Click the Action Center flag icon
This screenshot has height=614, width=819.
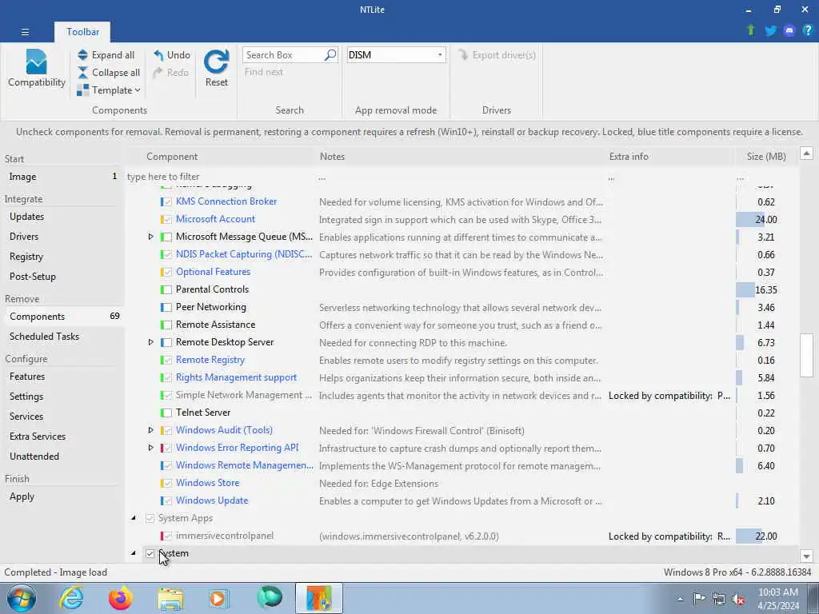point(699,599)
